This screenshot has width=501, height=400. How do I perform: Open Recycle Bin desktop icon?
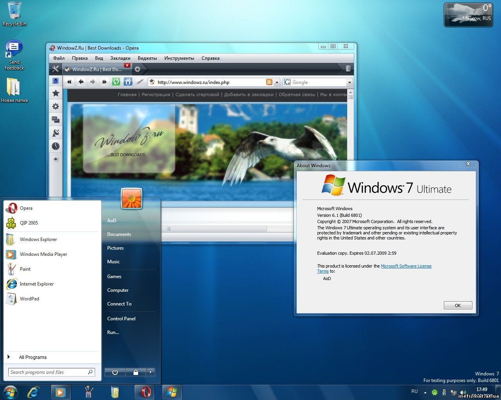(14, 14)
